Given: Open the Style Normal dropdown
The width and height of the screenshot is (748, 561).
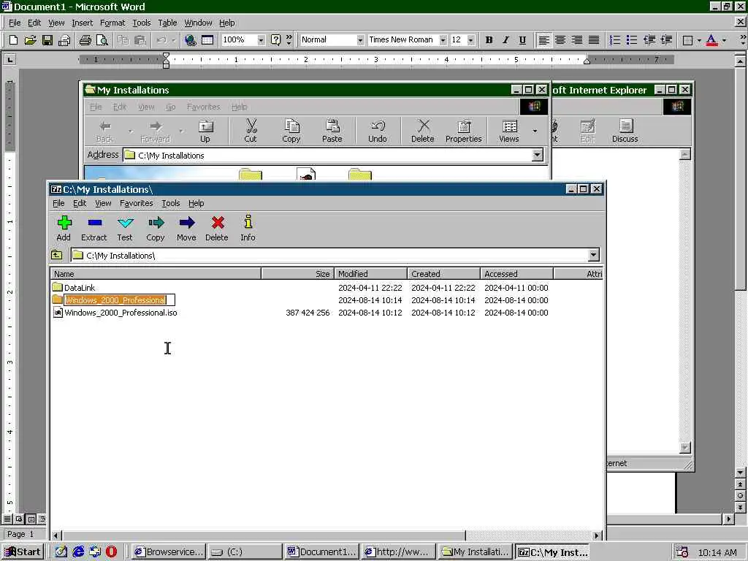Looking at the screenshot, I should [x=360, y=40].
